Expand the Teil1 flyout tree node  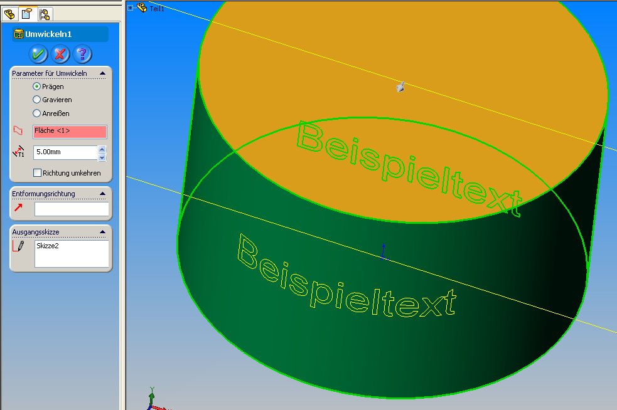tap(131, 8)
